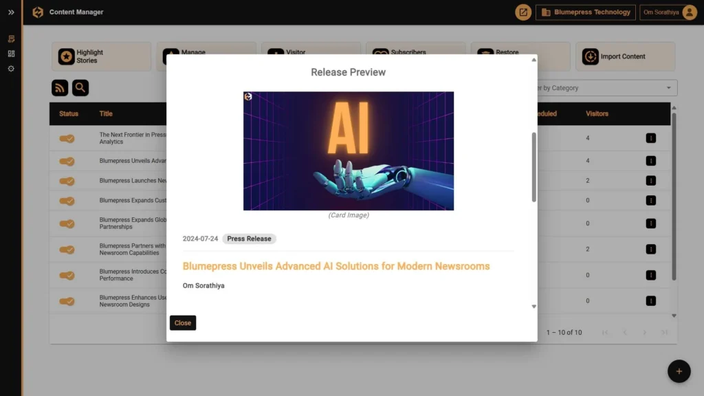Toggle status for Blumepress Unveils story
The width and height of the screenshot is (704, 396).
coord(67,162)
